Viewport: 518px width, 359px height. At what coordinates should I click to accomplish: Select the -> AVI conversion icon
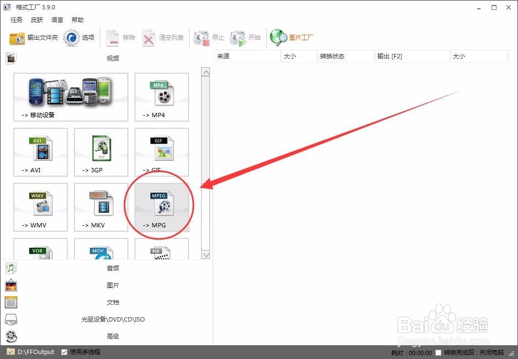click(x=40, y=152)
